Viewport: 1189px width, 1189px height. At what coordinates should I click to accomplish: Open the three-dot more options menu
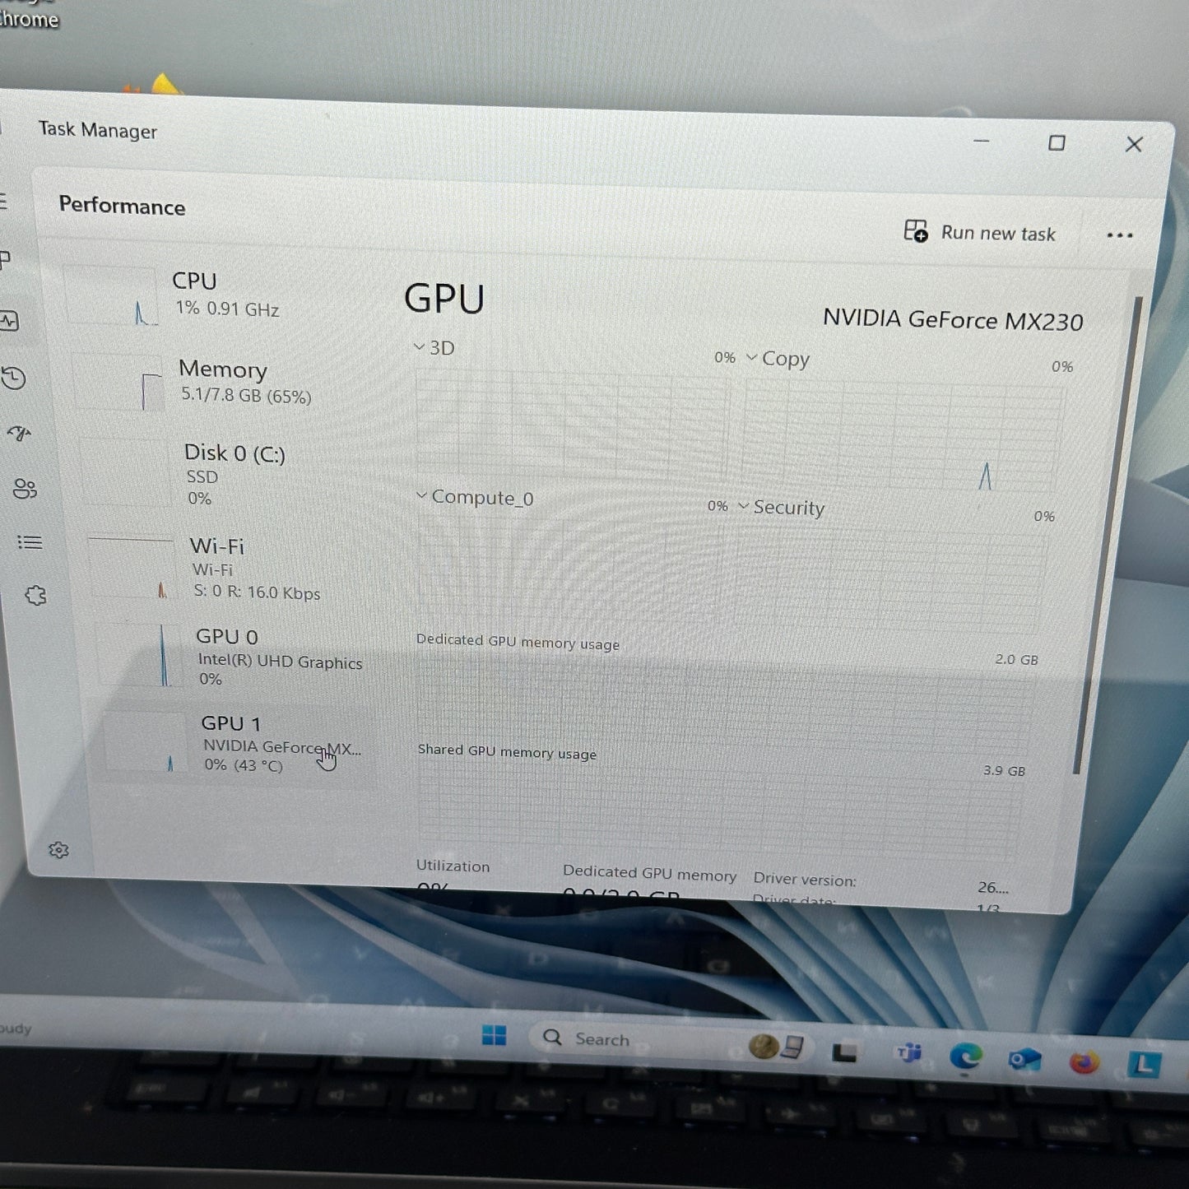(1119, 235)
